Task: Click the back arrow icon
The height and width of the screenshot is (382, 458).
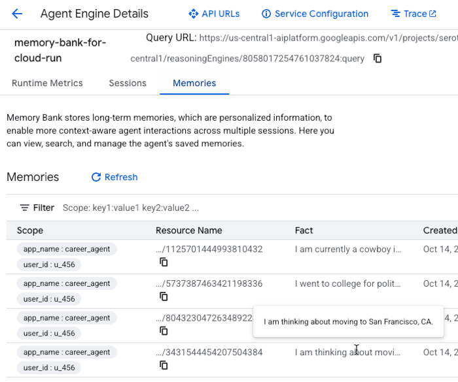Action: [x=17, y=14]
